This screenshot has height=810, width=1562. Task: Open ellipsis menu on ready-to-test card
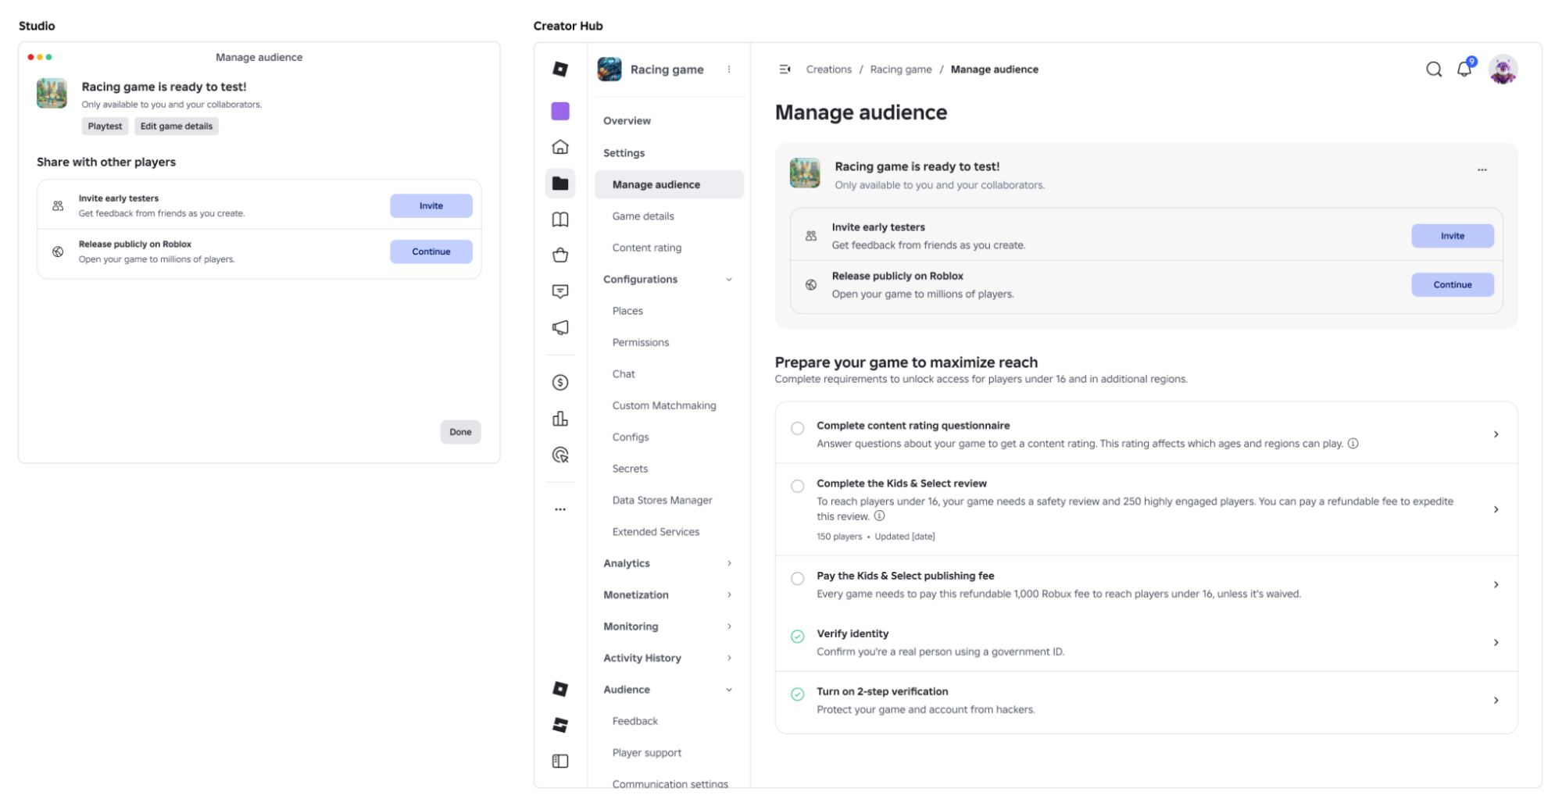click(1482, 169)
